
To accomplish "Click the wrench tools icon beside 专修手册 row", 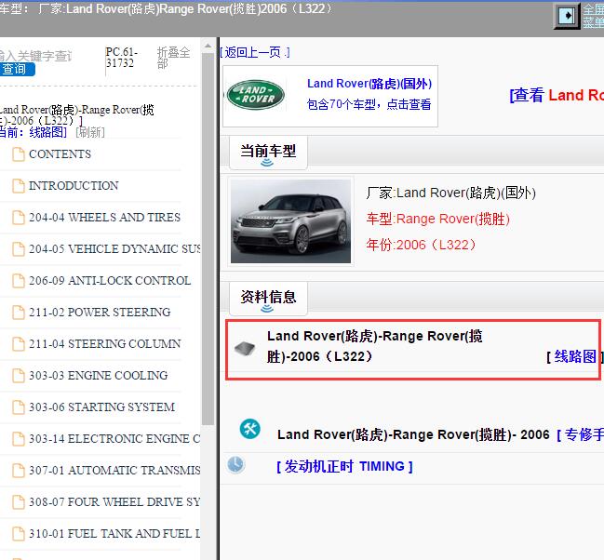I will point(250,428).
